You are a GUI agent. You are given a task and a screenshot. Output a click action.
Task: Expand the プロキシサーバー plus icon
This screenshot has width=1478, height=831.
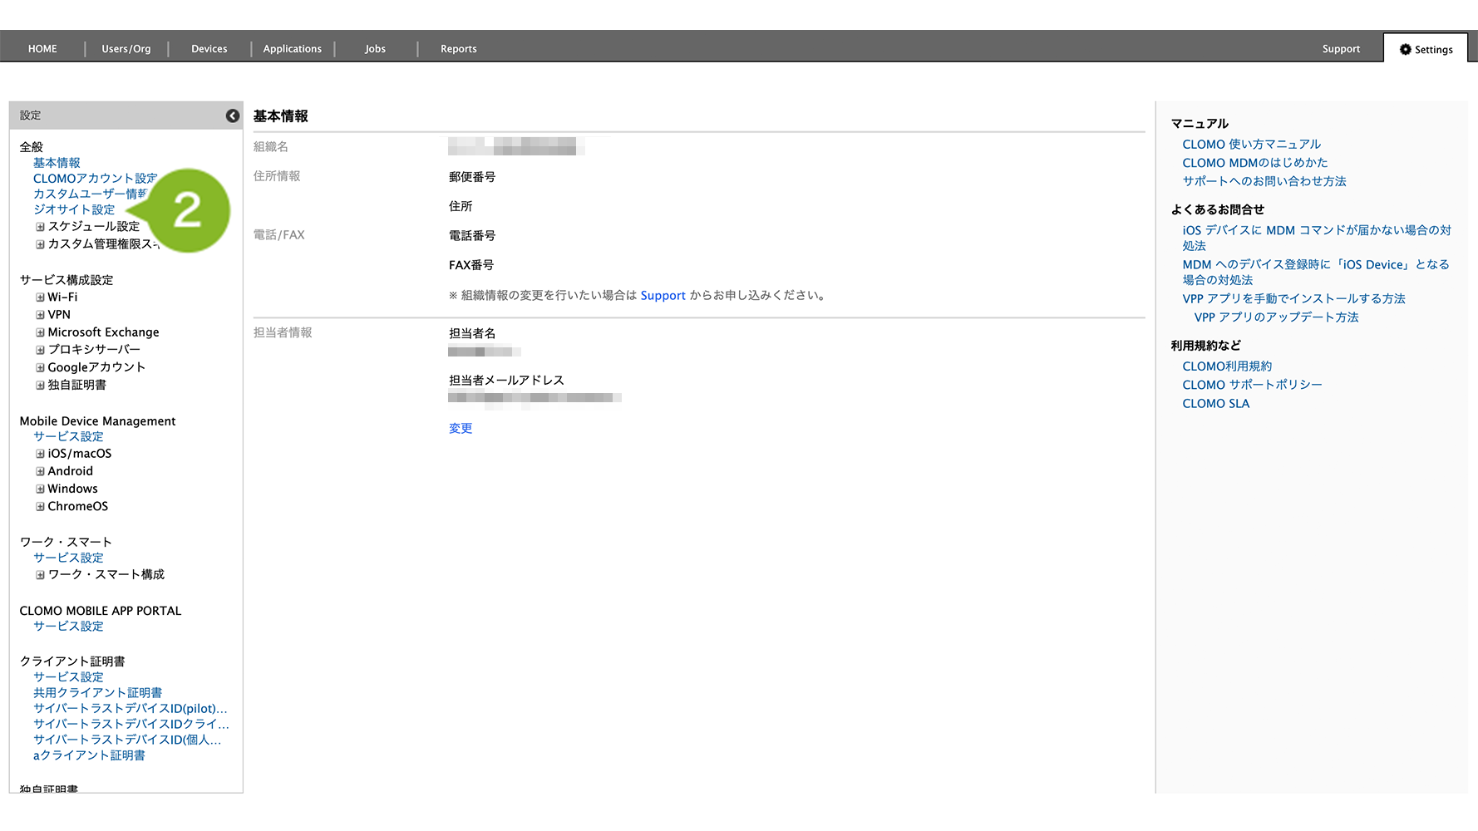point(40,350)
